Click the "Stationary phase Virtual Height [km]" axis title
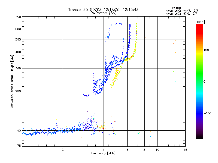This screenshot has width=218, height=163. tap(12, 82)
